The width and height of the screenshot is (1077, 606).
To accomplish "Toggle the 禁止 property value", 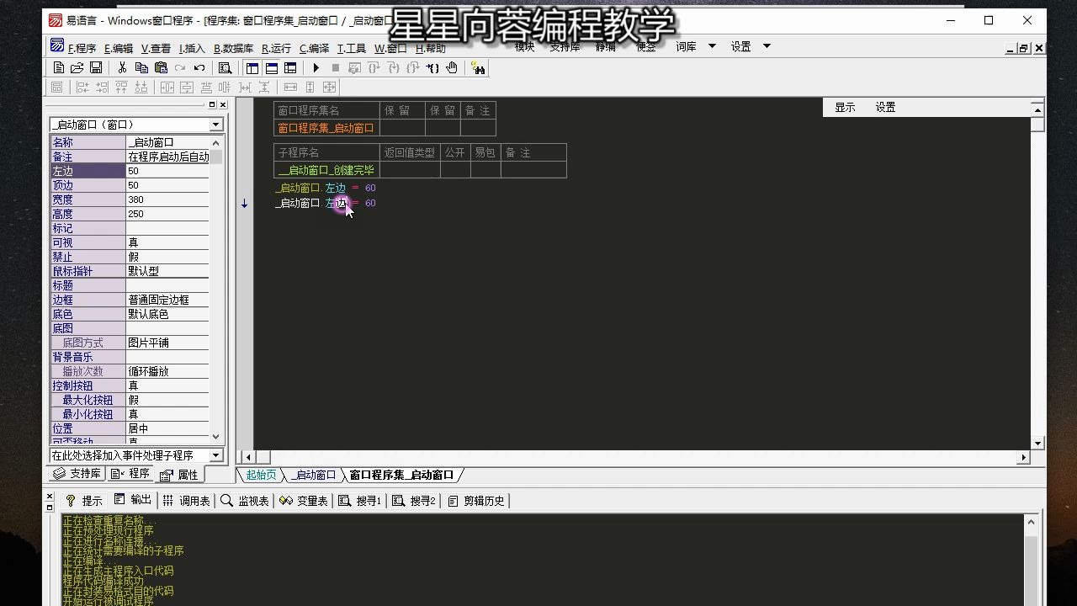I will coord(167,257).
